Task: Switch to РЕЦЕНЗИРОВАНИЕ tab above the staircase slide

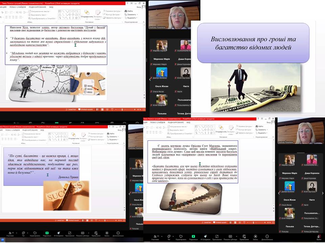Action: (x=175, y=123)
